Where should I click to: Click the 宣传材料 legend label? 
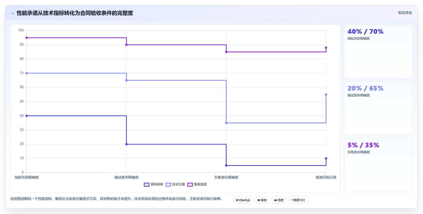pos(157,184)
